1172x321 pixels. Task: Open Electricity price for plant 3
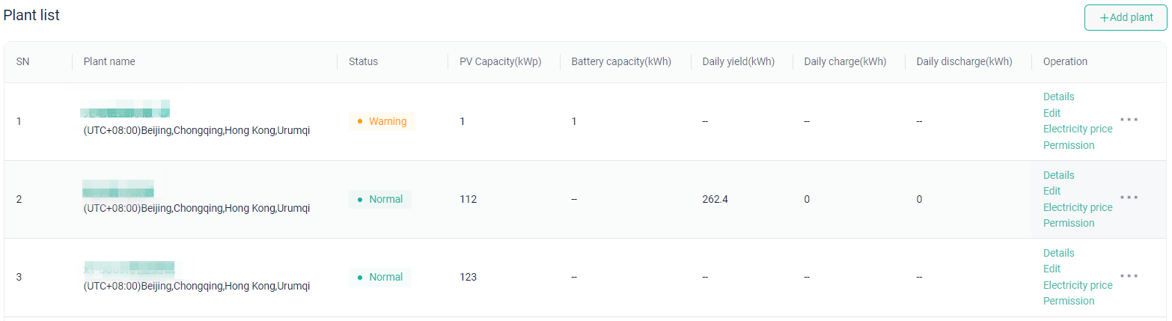coord(1078,285)
